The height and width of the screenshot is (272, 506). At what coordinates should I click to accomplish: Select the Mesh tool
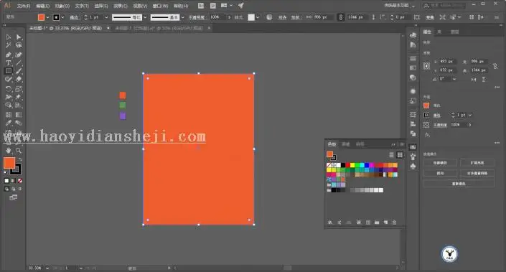[9, 115]
